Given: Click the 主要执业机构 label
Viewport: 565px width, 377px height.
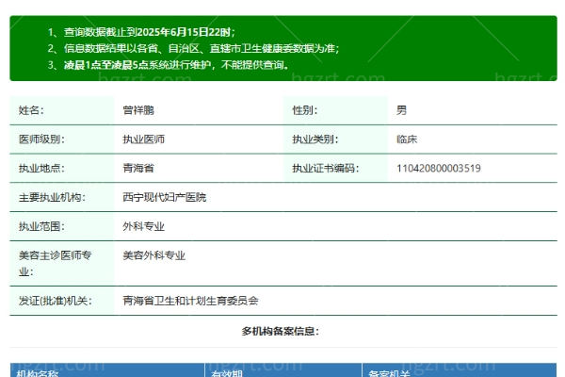Looking at the screenshot, I should (x=52, y=197).
